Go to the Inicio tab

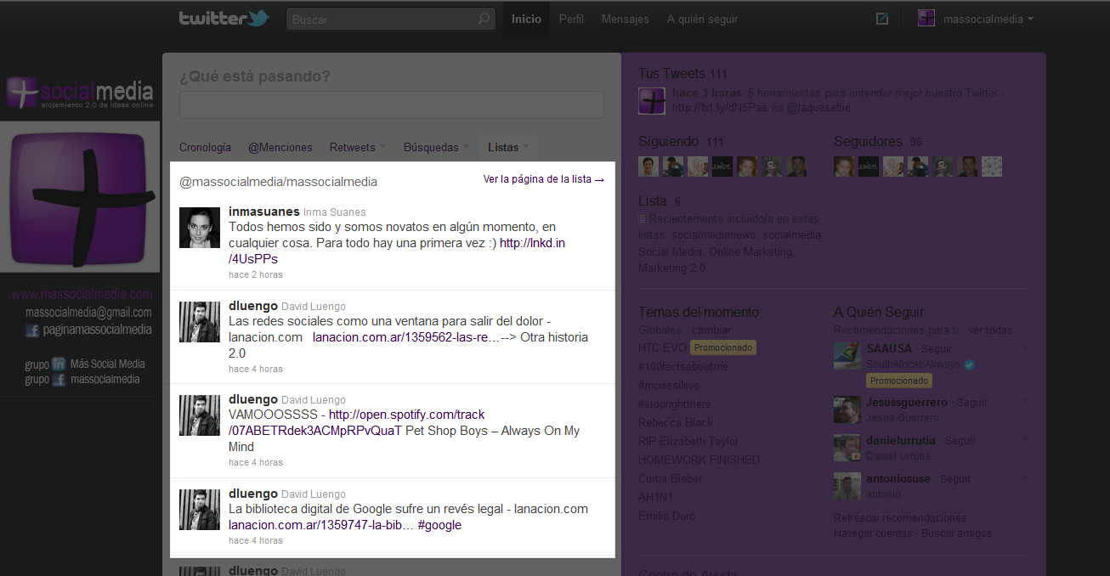[526, 19]
